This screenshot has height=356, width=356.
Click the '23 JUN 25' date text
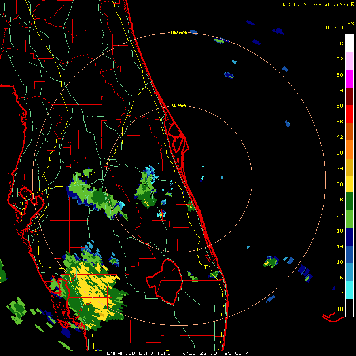click(215, 353)
